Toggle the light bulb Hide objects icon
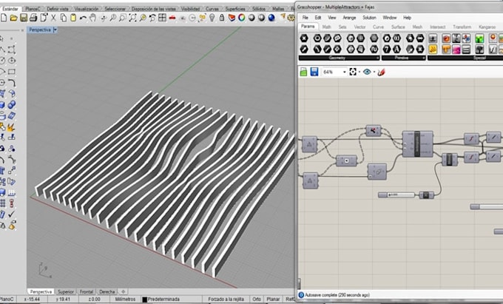Viewport: 503px width, 304px height. pos(212,18)
